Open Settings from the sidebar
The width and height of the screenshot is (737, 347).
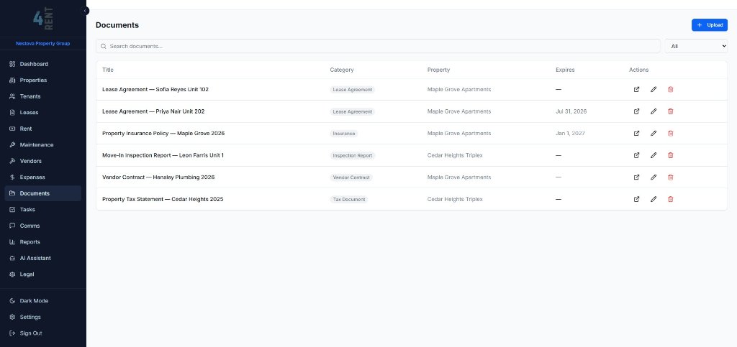[42, 317]
